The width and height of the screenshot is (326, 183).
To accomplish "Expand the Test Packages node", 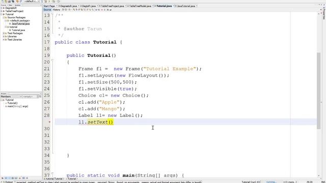I will 4,33.
